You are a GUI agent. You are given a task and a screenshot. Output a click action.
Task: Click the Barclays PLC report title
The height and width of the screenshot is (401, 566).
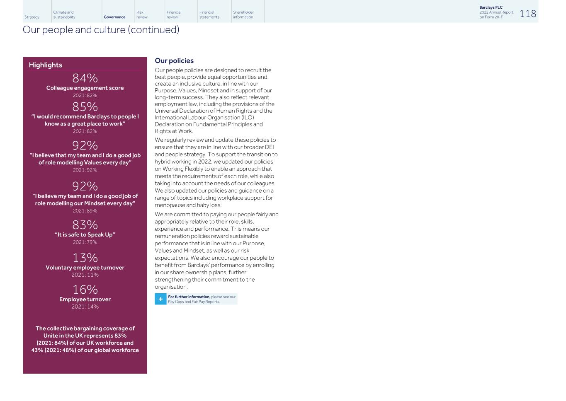[x=491, y=7]
